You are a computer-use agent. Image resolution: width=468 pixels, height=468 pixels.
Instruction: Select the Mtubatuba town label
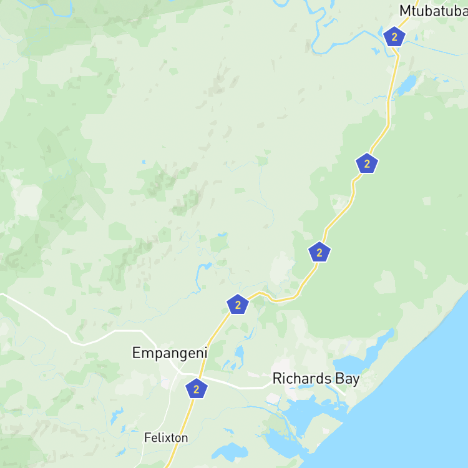pyautogui.click(x=434, y=11)
